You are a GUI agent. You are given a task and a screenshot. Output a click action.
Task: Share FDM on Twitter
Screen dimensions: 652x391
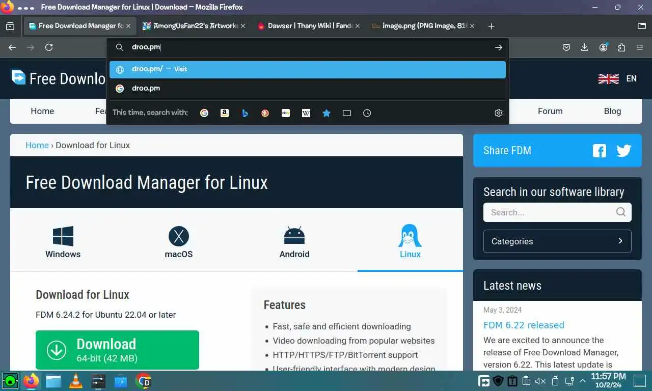623,151
